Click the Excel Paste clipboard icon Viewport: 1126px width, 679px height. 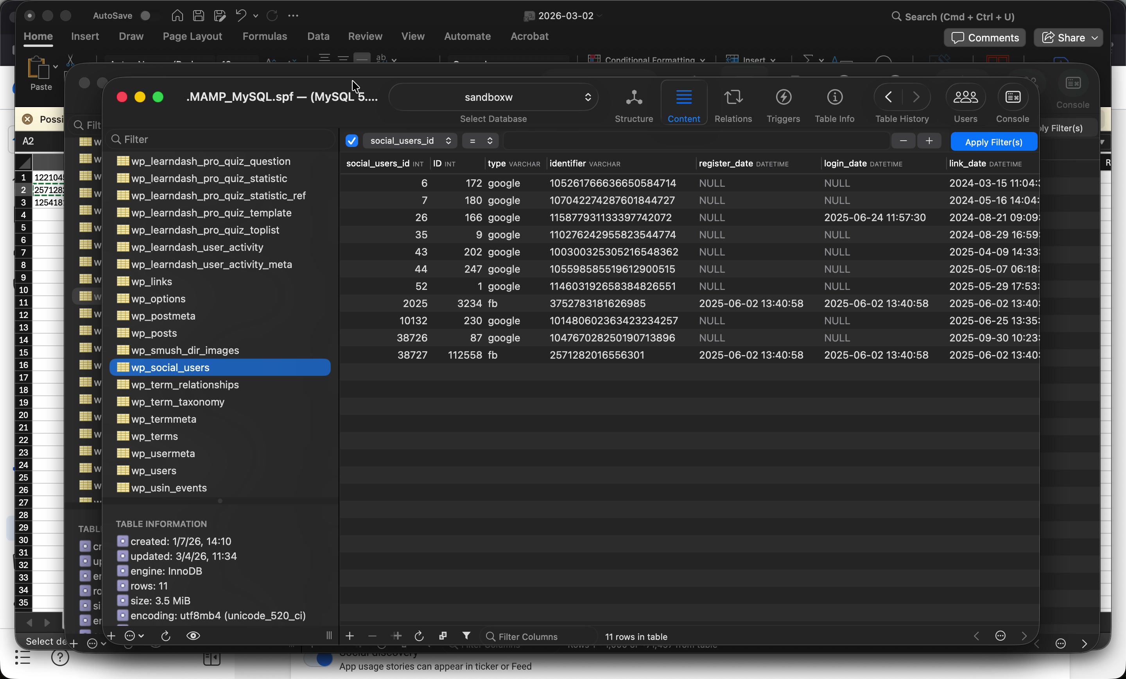(38, 68)
